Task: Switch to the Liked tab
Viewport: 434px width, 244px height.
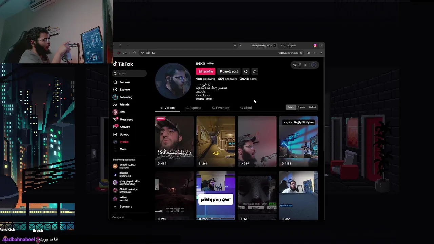Action: coord(246,108)
